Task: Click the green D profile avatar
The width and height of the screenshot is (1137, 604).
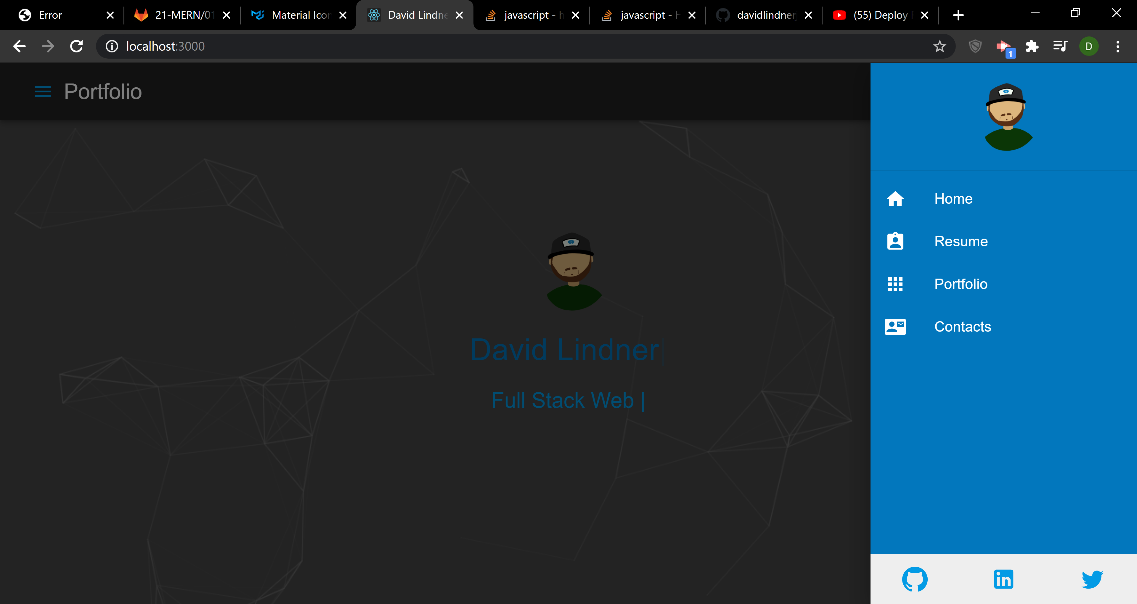Action: point(1088,46)
